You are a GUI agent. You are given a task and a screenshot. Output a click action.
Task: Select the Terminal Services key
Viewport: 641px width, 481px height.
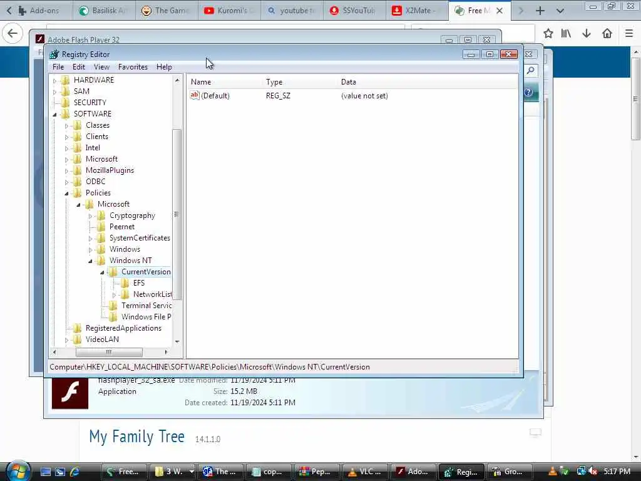point(146,306)
